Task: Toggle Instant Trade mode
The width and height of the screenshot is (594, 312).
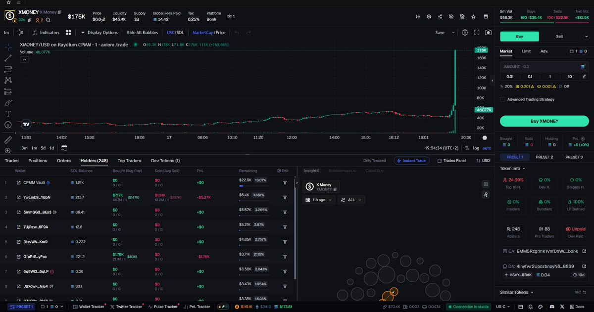Action: click(x=412, y=161)
